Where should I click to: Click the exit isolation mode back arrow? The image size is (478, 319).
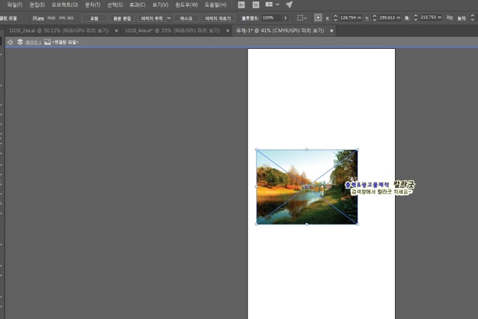(10, 42)
